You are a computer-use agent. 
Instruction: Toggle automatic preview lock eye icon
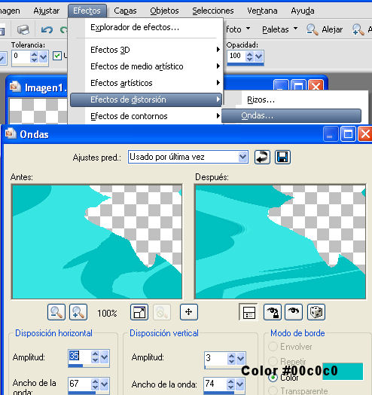pyautogui.click(x=272, y=312)
